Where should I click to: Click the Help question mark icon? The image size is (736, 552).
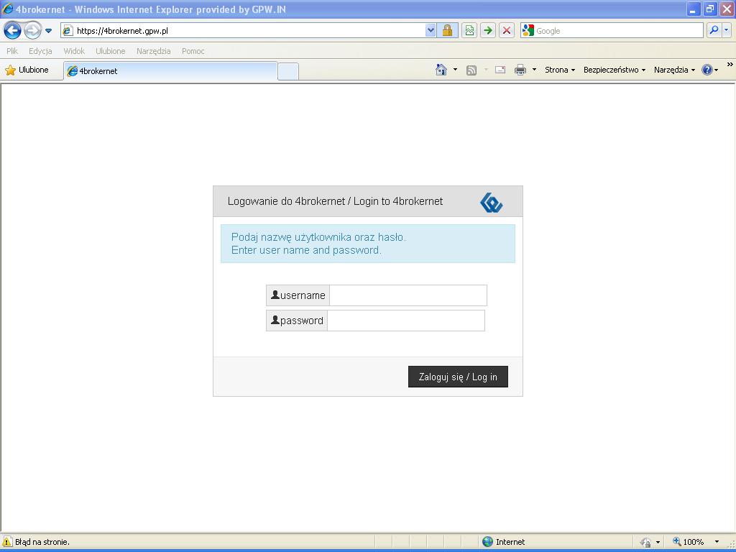click(707, 70)
